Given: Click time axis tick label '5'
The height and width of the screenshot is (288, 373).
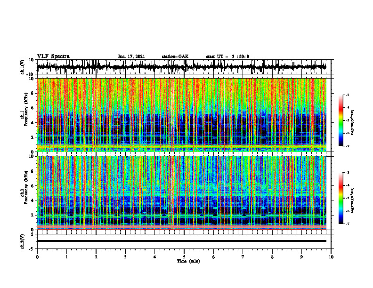Looking at the screenshot, I should coord(184,257).
